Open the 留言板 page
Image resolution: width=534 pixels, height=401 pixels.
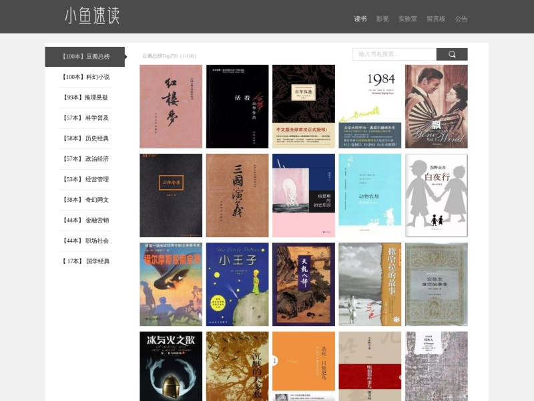click(x=437, y=19)
